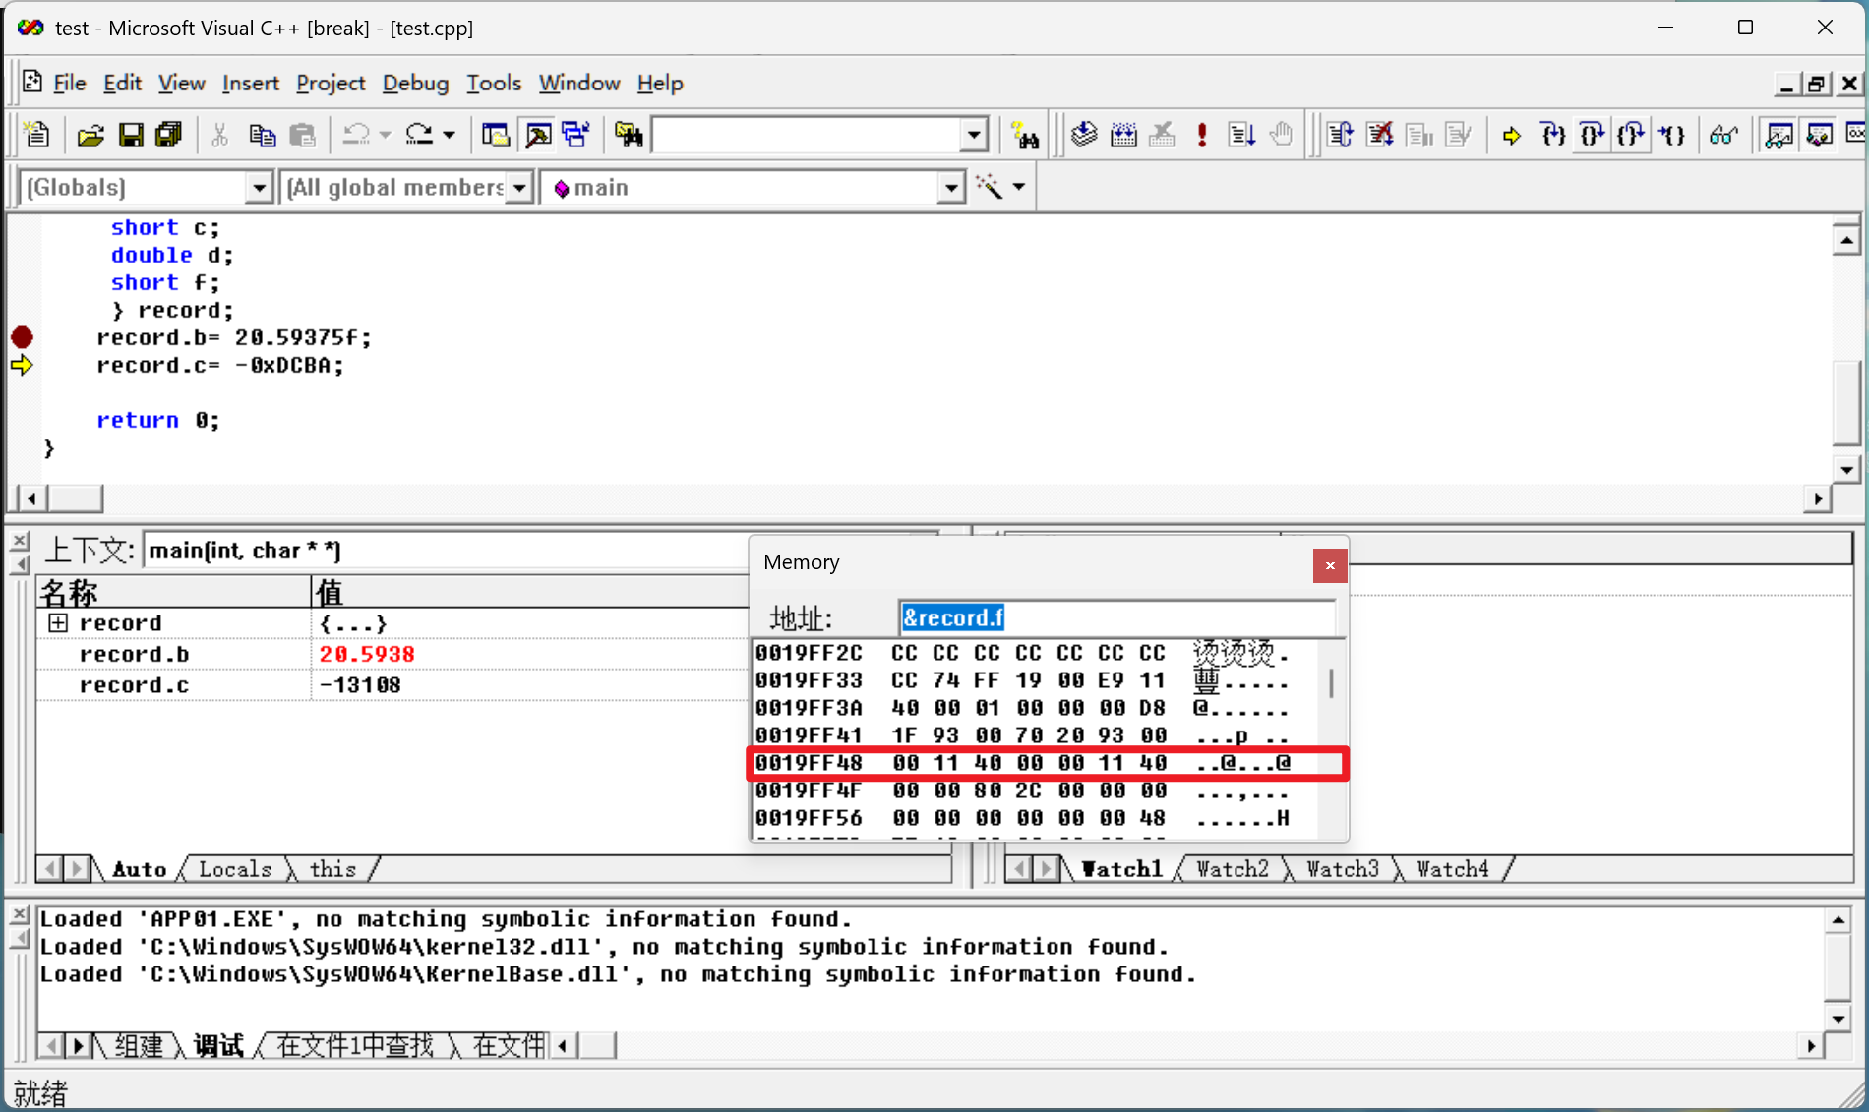Viewport: 1869px width, 1112px height.
Task: Open the Debug menu
Action: pyautogui.click(x=415, y=84)
